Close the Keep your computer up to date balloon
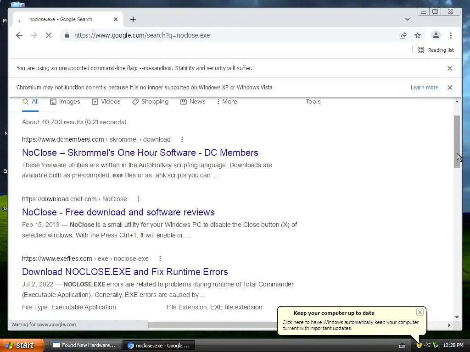Viewport: 470px width, 352px height. pyautogui.click(x=420, y=312)
